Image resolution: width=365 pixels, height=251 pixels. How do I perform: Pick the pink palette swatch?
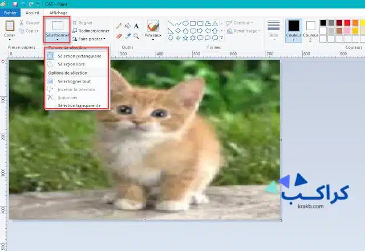tap(347, 31)
